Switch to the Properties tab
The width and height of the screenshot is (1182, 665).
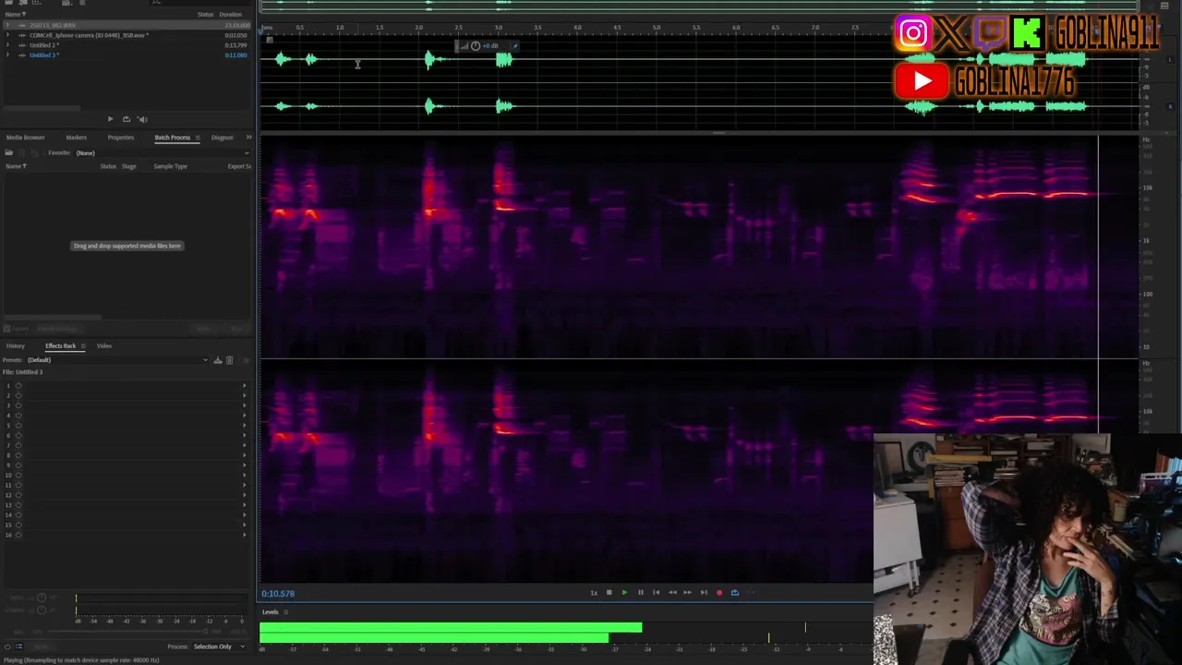(121, 138)
